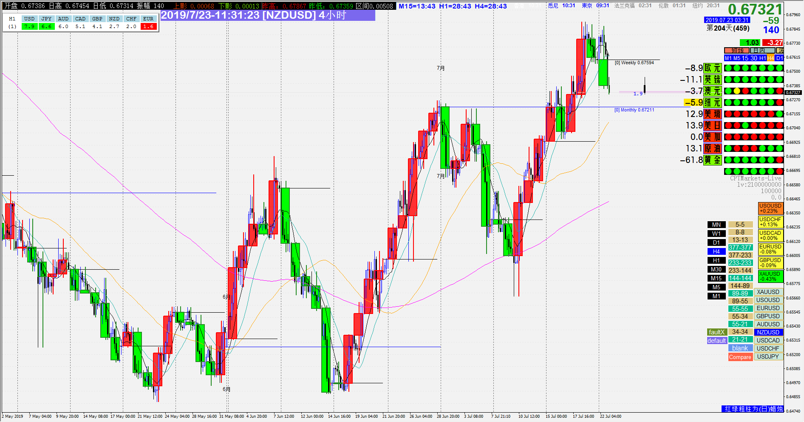Click the blank template button
804x422 pixels.
[740, 348]
